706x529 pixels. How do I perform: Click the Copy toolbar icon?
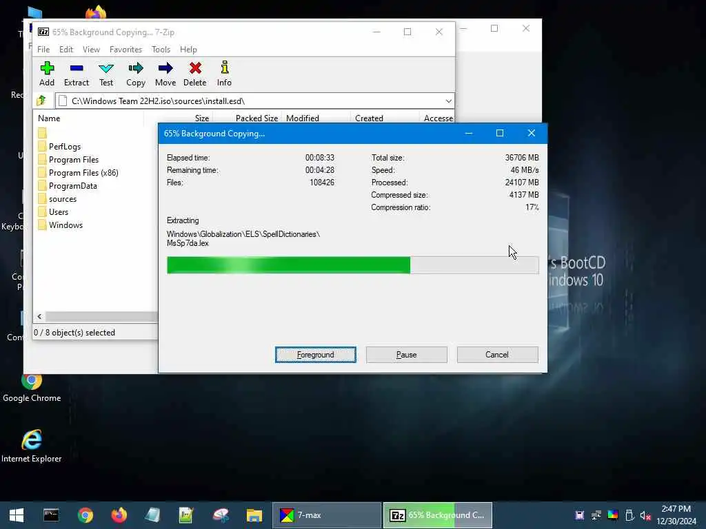coord(136,74)
